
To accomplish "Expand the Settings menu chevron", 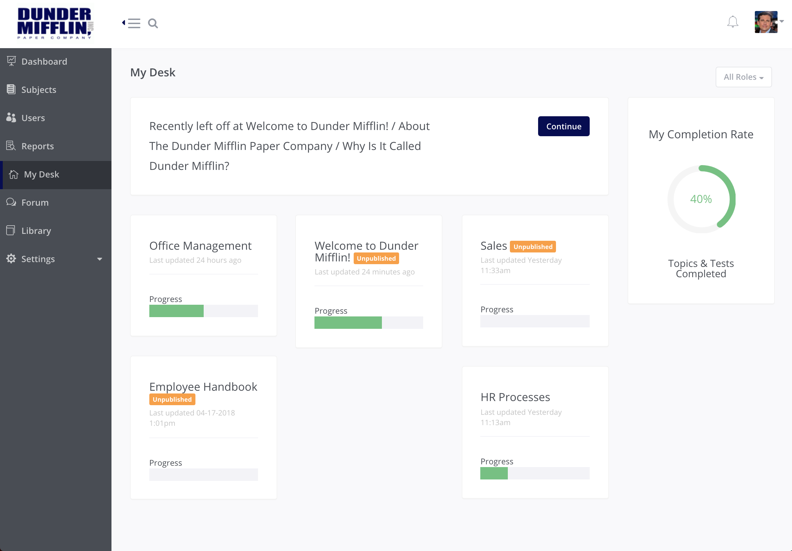I will point(100,259).
